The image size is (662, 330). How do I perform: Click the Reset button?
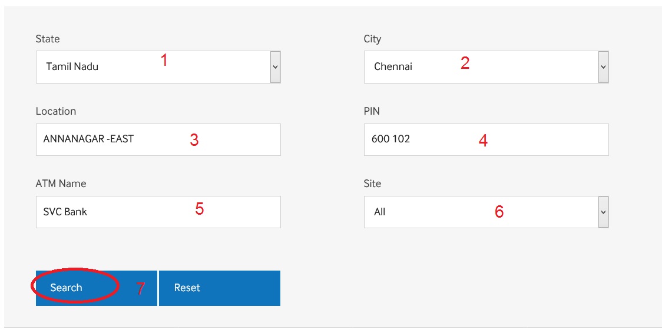pos(220,288)
